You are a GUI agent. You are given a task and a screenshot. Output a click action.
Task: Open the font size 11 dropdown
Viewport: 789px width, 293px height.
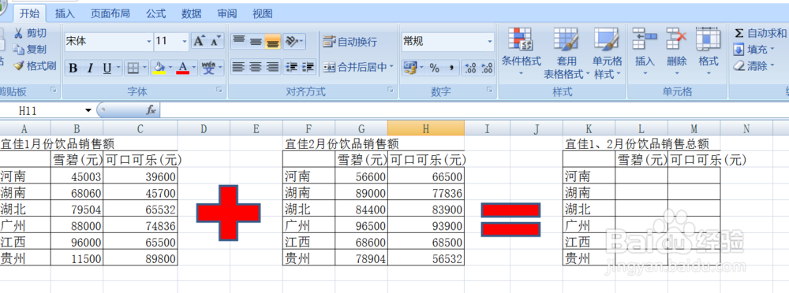coord(185,41)
